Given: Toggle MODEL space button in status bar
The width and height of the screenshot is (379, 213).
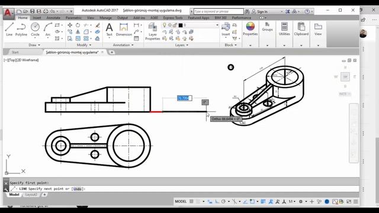Looking at the screenshot, I should [181, 201].
